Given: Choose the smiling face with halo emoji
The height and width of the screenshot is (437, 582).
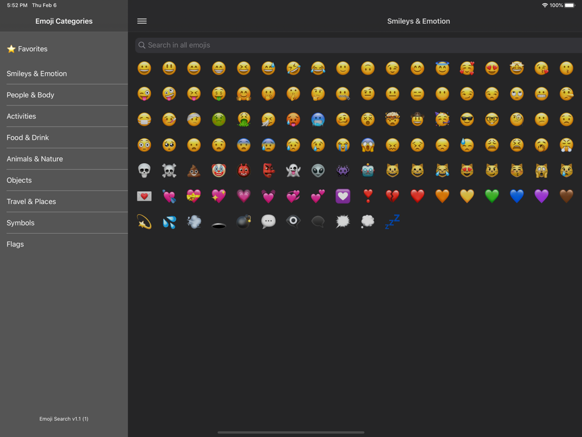Looking at the screenshot, I should click(x=442, y=68).
